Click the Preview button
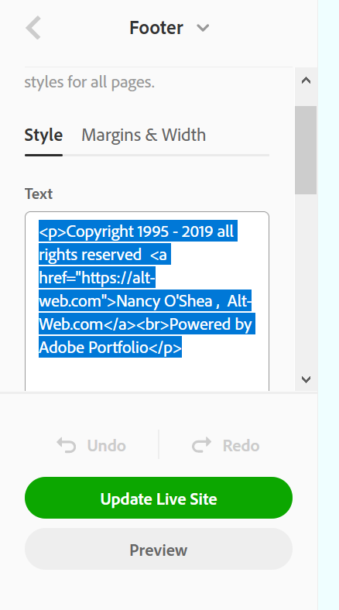The width and height of the screenshot is (339, 610). (159, 549)
